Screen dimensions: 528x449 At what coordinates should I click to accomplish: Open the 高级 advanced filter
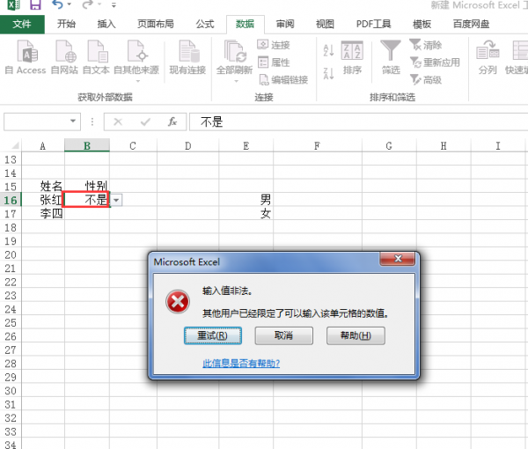click(x=426, y=80)
